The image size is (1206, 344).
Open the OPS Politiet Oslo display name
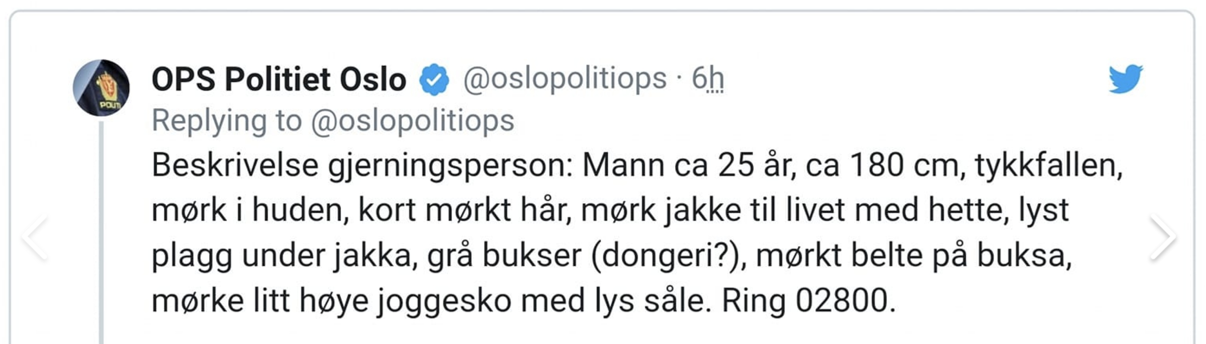pos(279,79)
